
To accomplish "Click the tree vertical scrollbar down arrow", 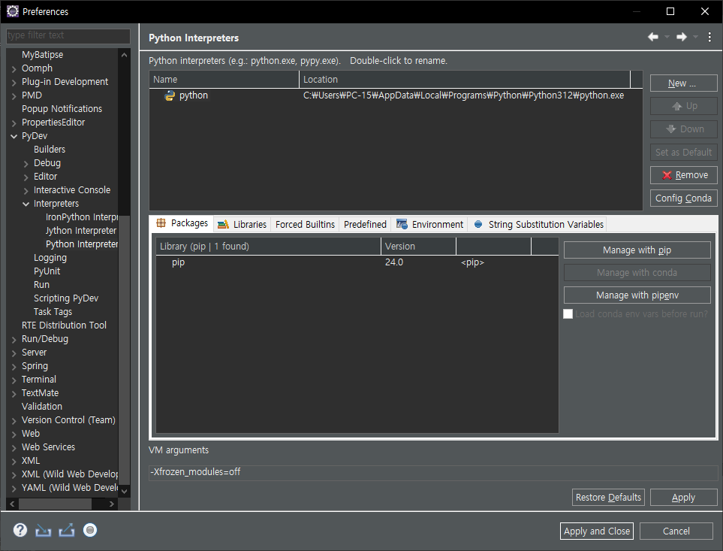I will point(124,492).
